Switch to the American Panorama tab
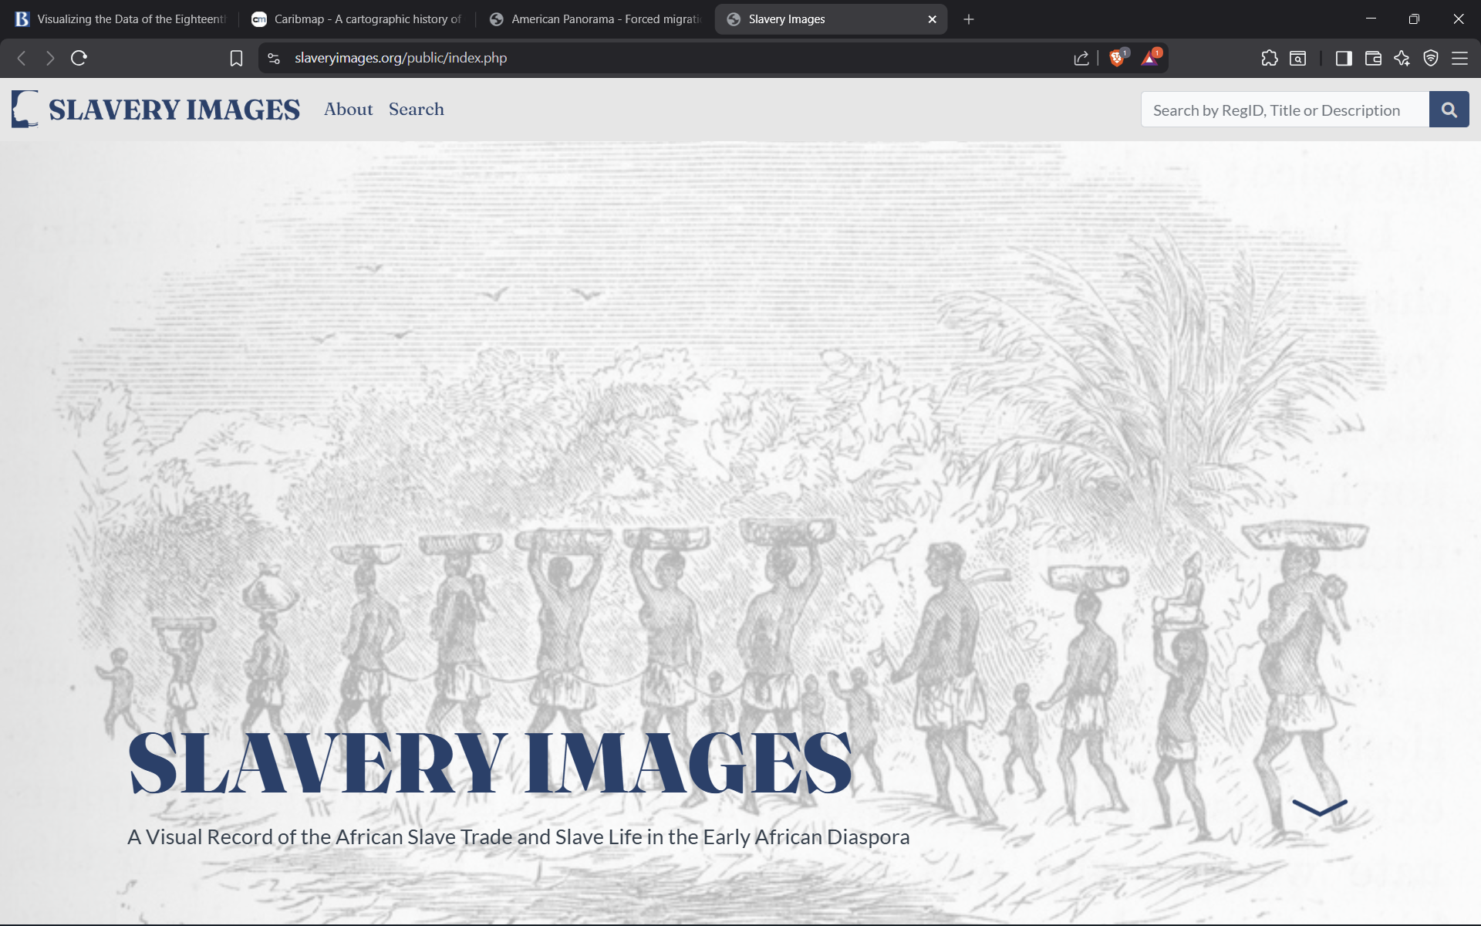 pyautogui.click(x=594, y=19)
